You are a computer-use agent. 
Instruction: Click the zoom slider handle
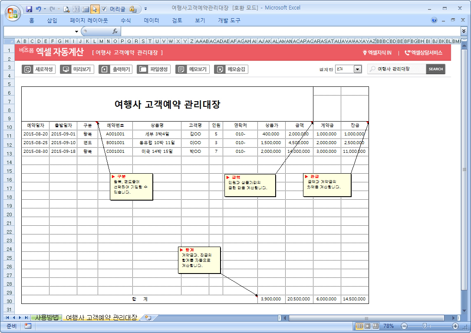point(425,326)
